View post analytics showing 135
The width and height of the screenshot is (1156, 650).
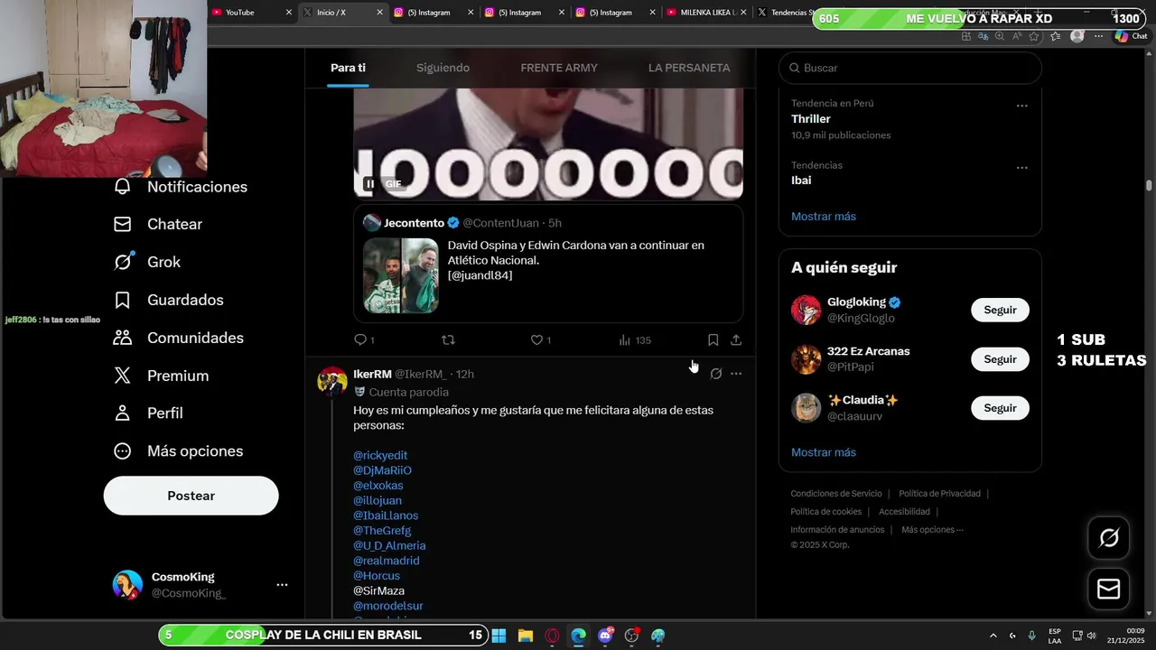point(634,340)
